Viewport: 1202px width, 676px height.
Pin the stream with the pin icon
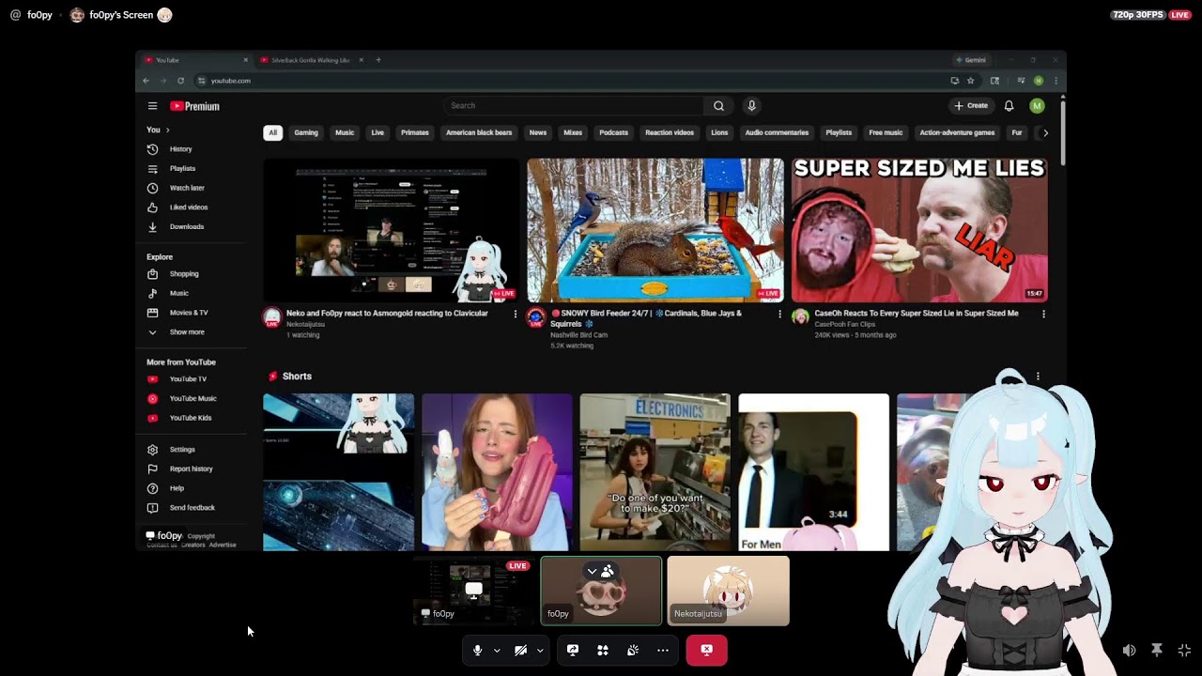click(x=1157, y=650)
